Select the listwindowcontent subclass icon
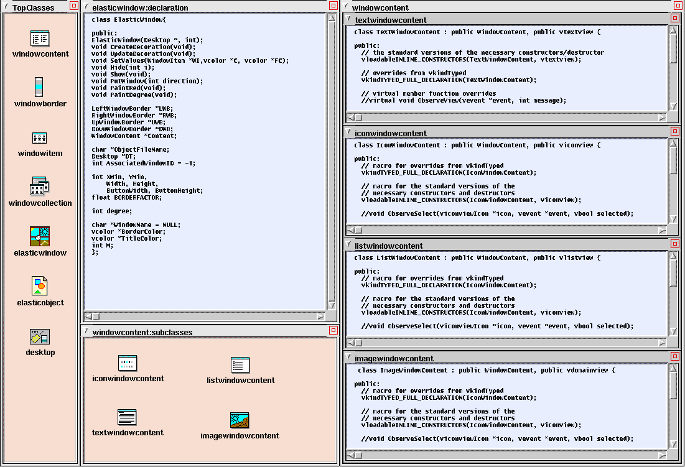Viewport: 685px width, 467px height. (x=240, y=365)
